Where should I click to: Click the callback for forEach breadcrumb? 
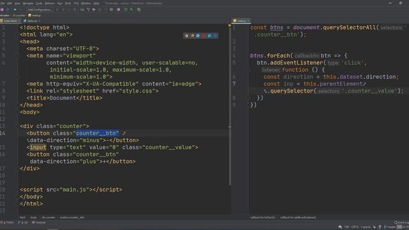(263, 217)
